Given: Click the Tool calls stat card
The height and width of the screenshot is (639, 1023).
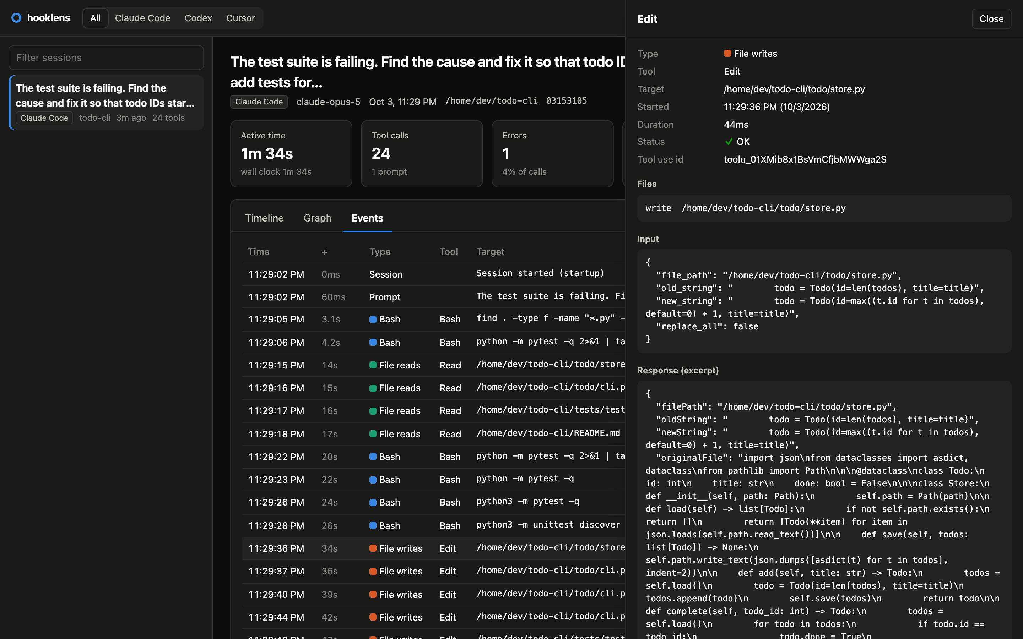Looking at the screenshot, I should click(422, 154).
